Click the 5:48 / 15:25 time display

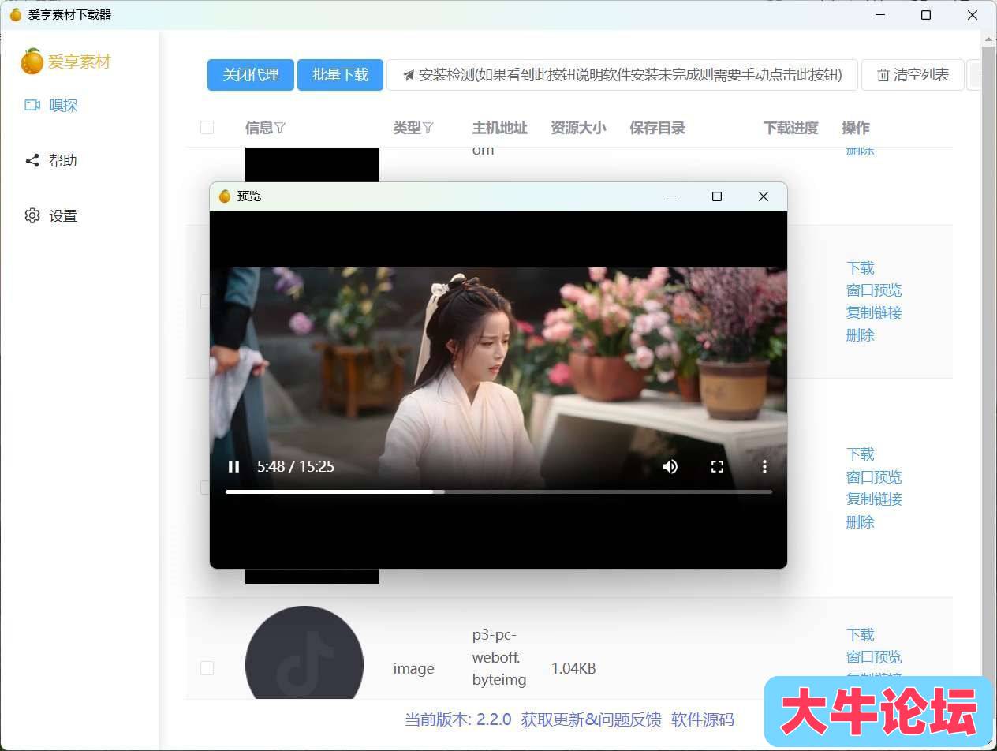[x=296, y=466]
